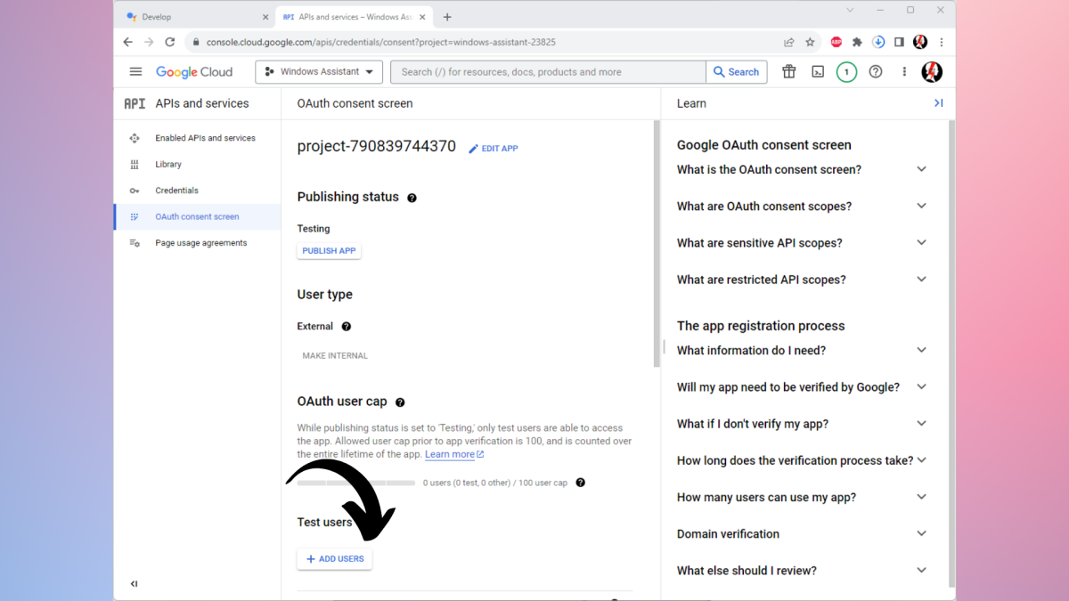Viewport: 1069px width, 601px height.
Task: Close the Develop browser tab
Action: point(265,17)
